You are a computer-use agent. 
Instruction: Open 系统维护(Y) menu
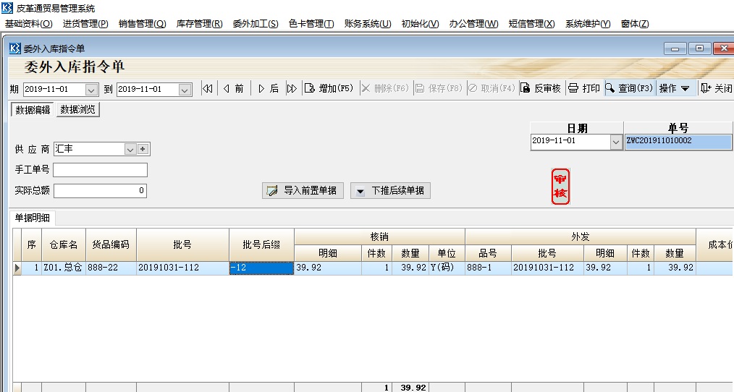[x=588, y=24]
